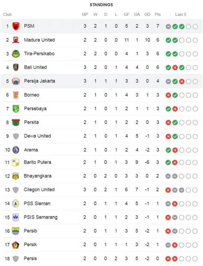The width and height of the screenshot is (203, 266).
Task: Select the Tira-Persikabo badge icon
Action: tap(16, 54)
